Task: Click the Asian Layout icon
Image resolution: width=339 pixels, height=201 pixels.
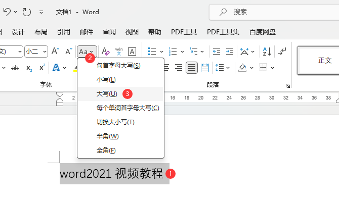Action: tap(244, 52)
